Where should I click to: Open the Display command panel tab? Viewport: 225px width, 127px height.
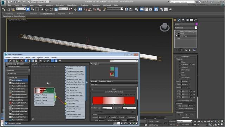pyautogui.click(x=191, y=20)
